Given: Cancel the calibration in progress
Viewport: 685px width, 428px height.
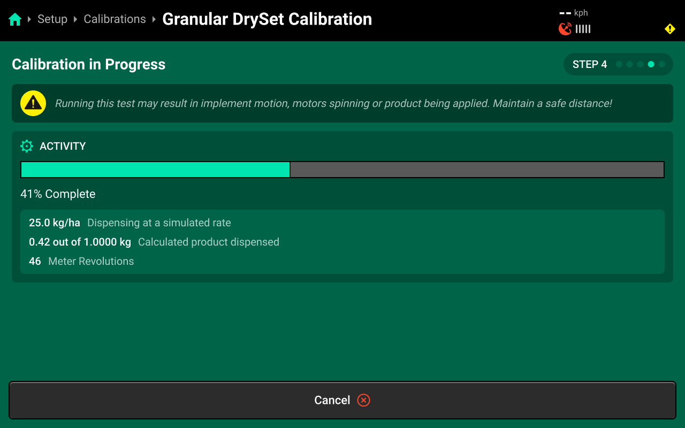Looking at the screenshot, I should [x=342, y=400].
